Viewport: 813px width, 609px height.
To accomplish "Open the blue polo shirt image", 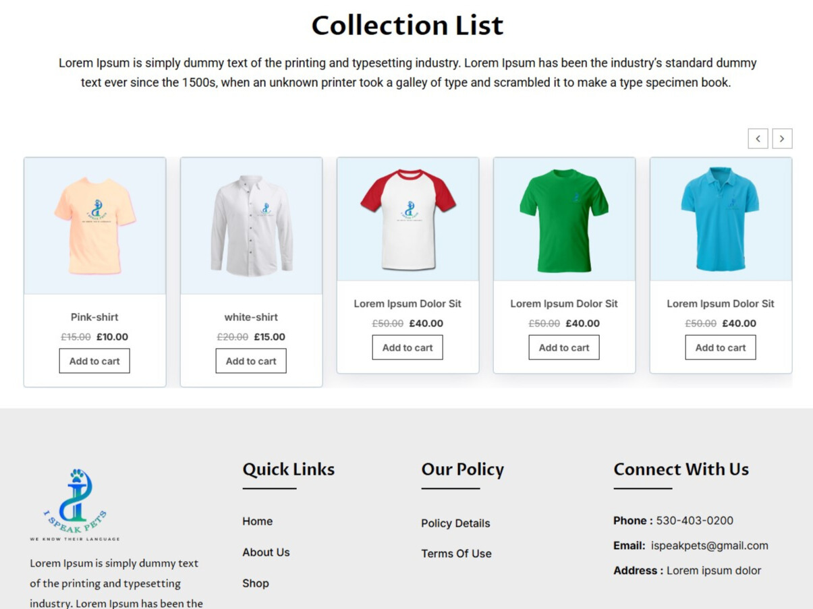I will 721,219.
